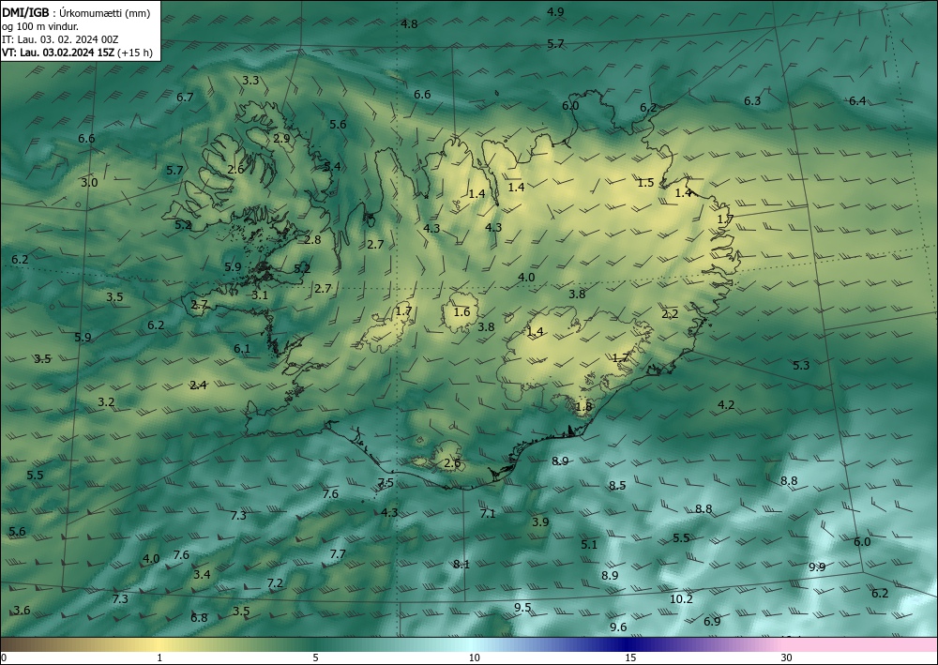The image size is (938, 665).
Task: Click the map value 2.4
Action: tap(198, 385)
